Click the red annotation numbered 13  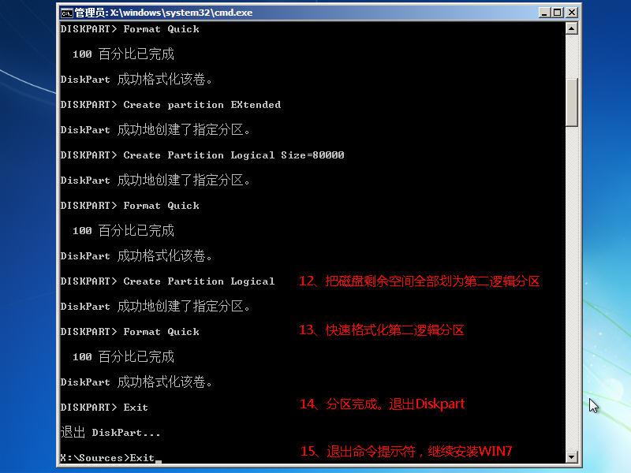point(381,330)
